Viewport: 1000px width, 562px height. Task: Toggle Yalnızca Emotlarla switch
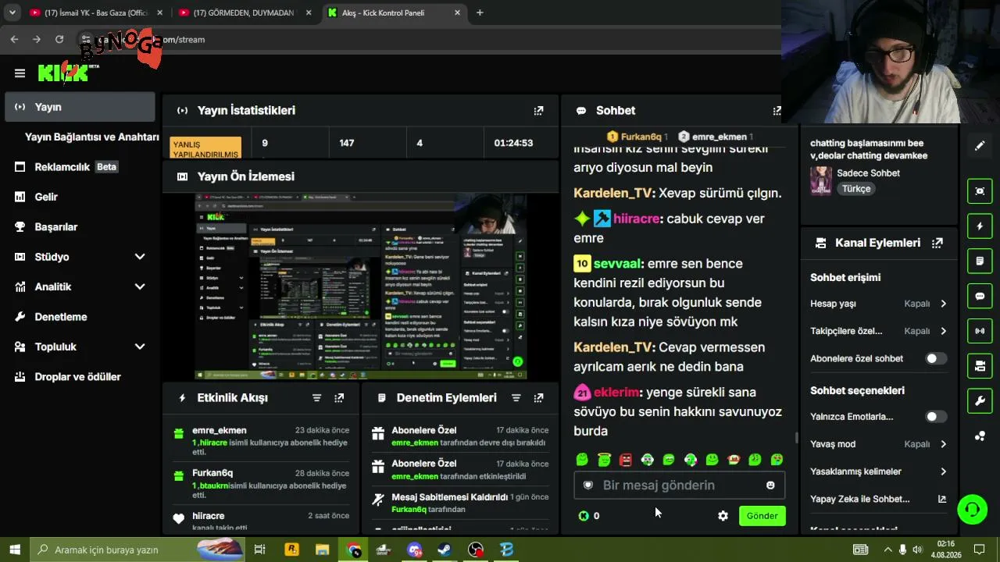point(936,417)
